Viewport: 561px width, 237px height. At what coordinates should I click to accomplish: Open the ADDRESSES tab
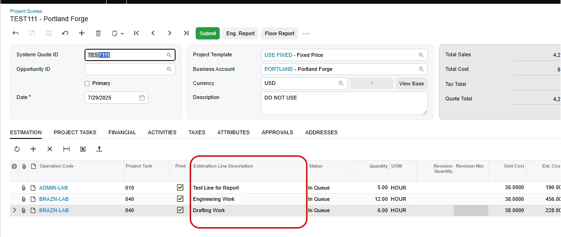pyautogui.click(x=321, y=132)
